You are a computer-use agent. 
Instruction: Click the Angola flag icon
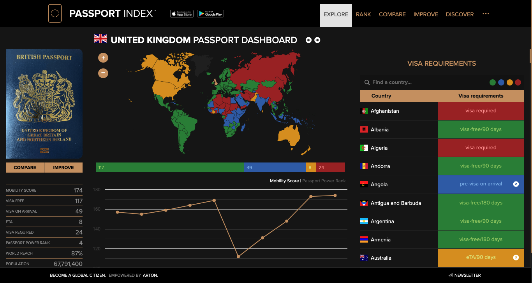pyautogui.click(x=364, y=185)
